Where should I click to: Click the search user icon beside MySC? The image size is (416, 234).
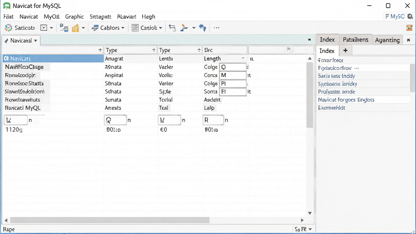(410, 16)
